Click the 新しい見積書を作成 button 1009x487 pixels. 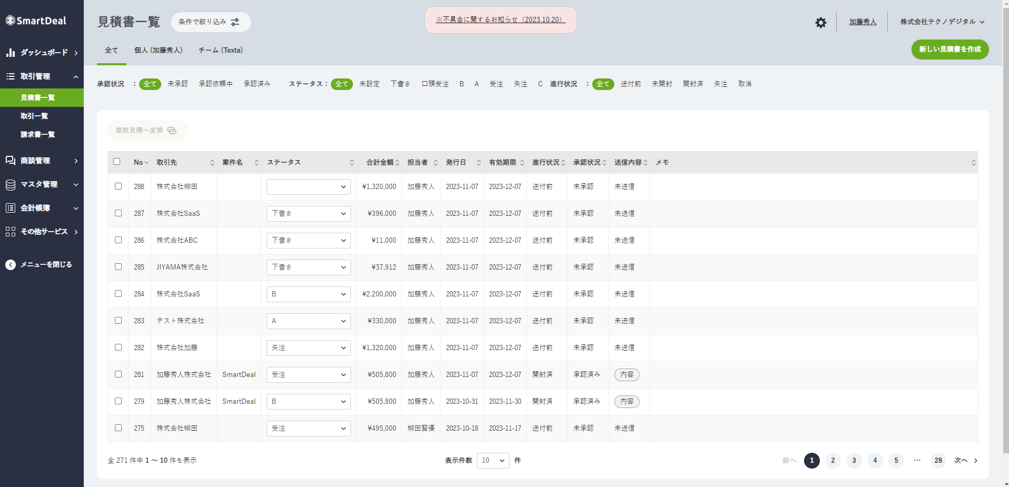coord(949,49)
